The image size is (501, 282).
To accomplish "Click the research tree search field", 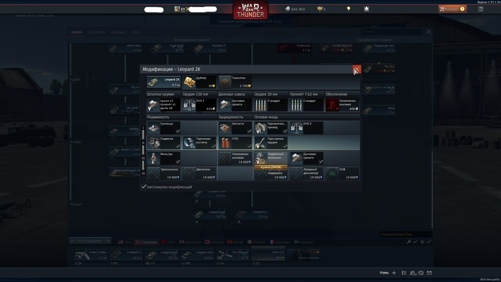I will (392, 32).
